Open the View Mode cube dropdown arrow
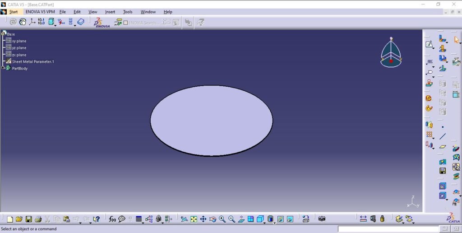462x233 pixels. 274,223
